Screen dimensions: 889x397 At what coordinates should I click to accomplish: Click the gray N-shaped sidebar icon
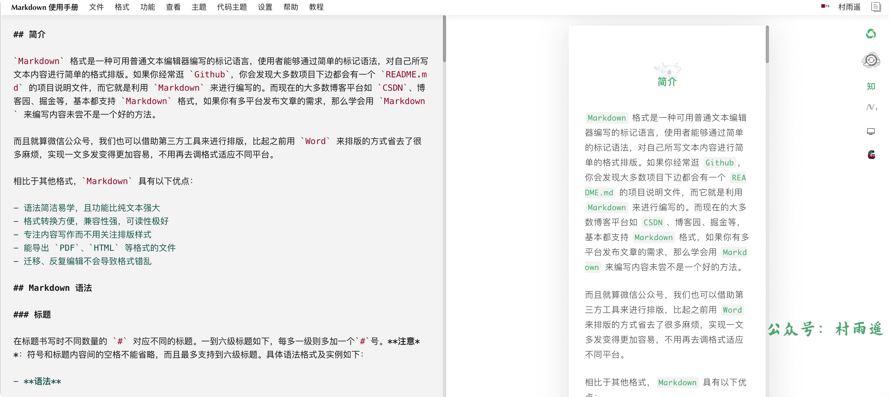point(871,107)
